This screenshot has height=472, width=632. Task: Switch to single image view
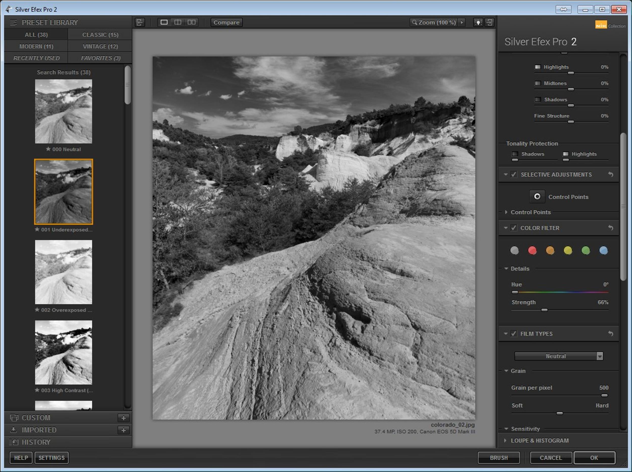pyautogui.click(x=164, y=22)
